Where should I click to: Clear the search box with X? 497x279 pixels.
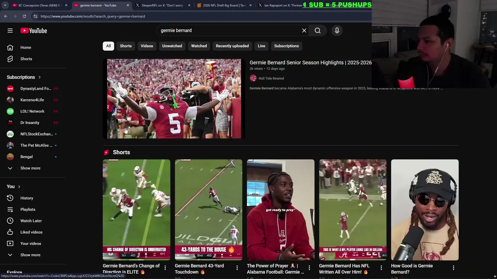coord(304,31)
